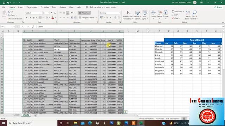Click the Undo arrow in title bar
The height and width of the screenshot is (126, 225).
8,2
